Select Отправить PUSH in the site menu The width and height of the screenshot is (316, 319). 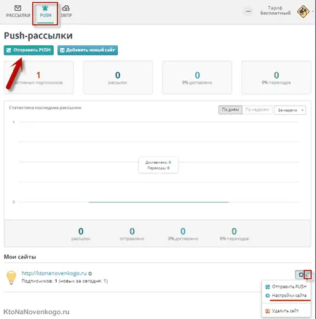285,287
